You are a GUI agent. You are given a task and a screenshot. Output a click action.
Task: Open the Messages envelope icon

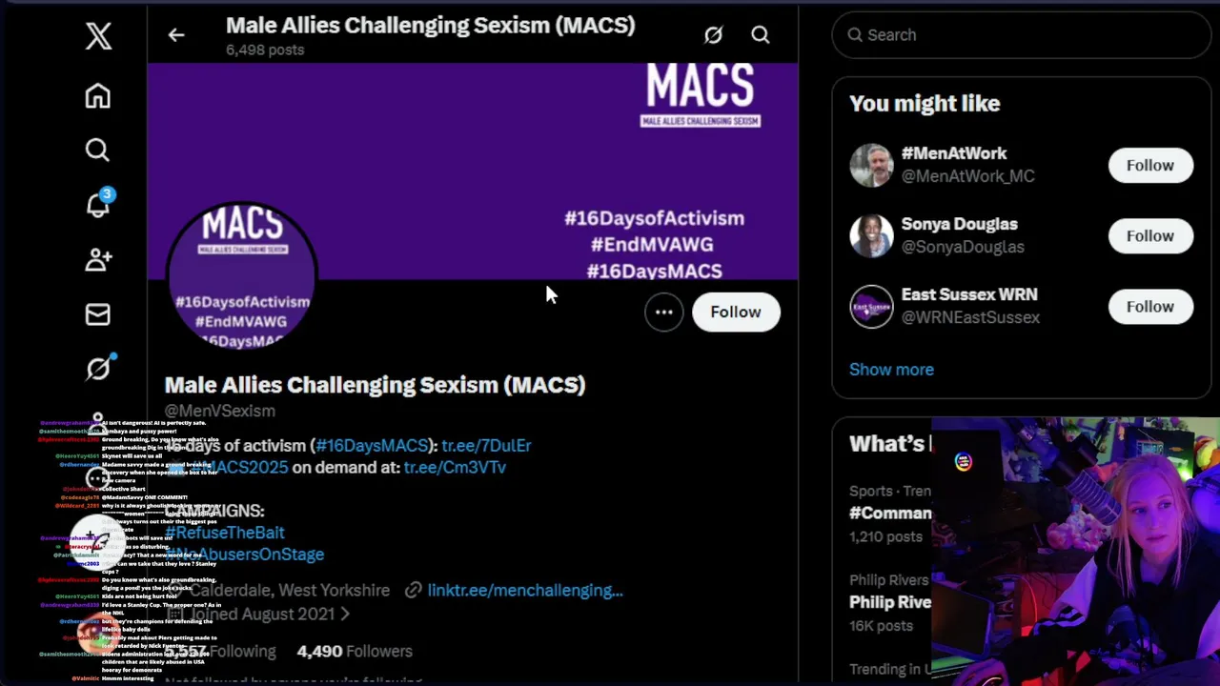click(97, 314)
